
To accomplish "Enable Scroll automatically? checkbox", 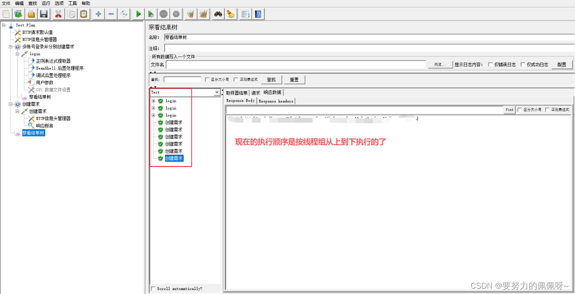I will tap(153, 289).
